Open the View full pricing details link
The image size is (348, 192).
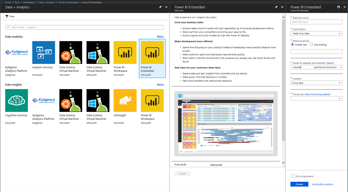pos(318,94)
